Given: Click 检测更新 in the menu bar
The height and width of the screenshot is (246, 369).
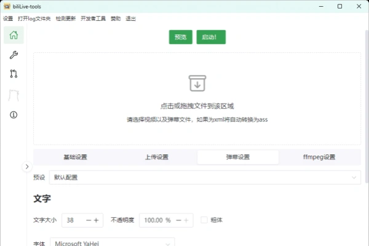Looking at the screenshot, I should (x=65, y=18).
